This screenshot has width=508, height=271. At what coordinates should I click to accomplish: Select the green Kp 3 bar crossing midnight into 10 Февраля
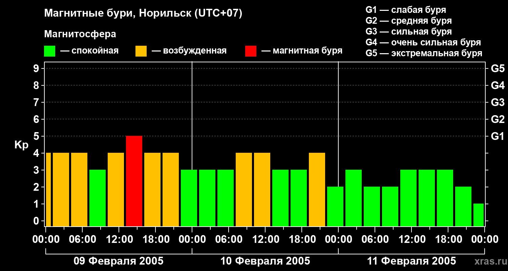pyautogui.click(x=189, y=198)
